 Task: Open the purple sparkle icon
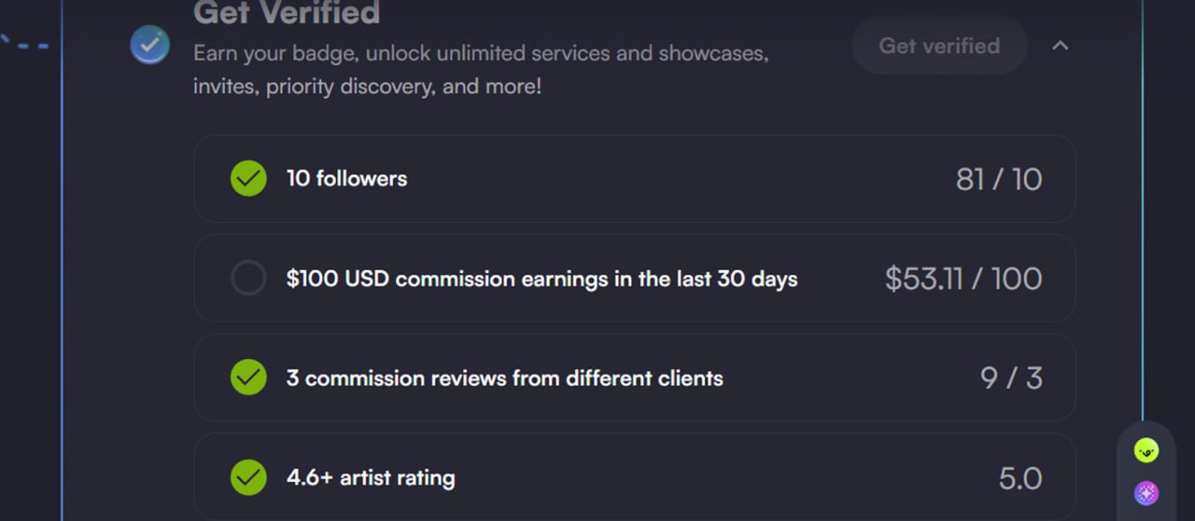pyautogui.click(x=1146, y=493)
